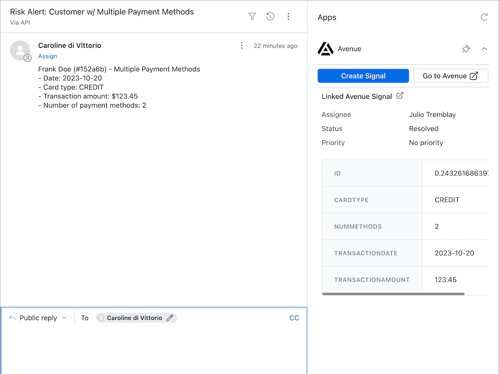Click the Go to Avenue button
This screenshot has width=499, height=374.
click(x=450, y=76)
